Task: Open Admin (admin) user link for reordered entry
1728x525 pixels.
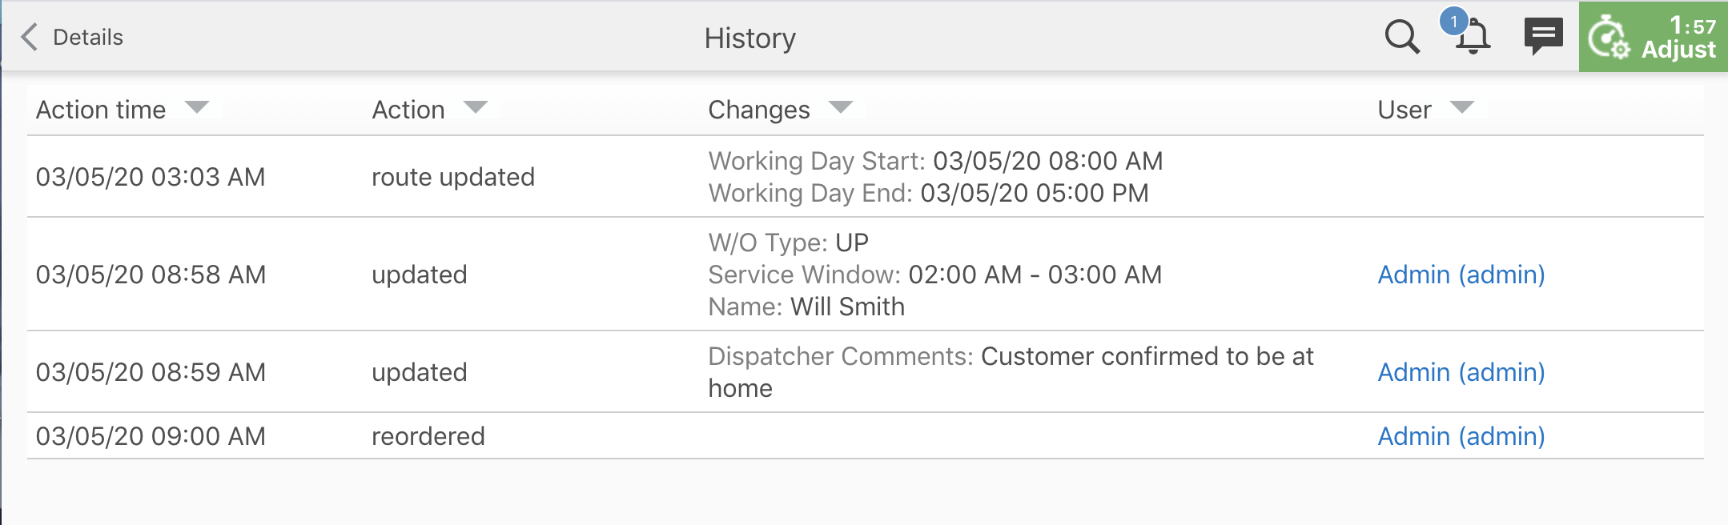Action: point(1461,436)
